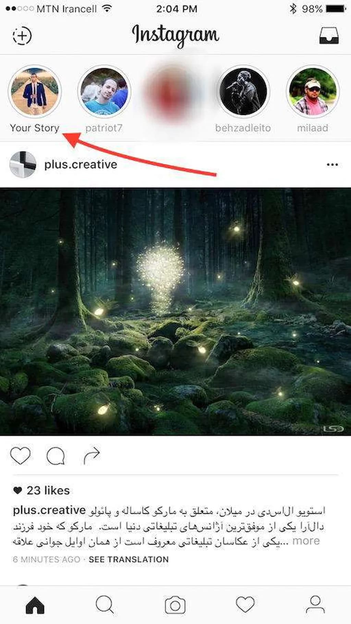View milaad's story
351x624 pixels.
point(312,92)
